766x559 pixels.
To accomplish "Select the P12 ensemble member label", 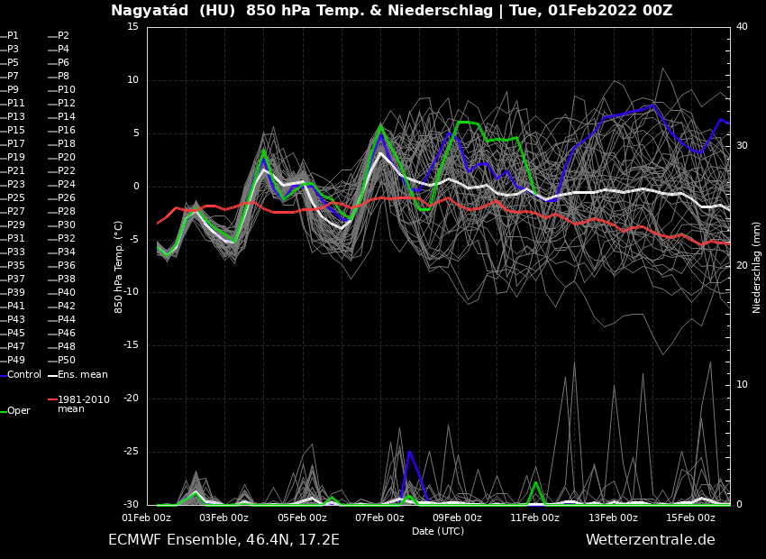I will [x=66, y=104].
